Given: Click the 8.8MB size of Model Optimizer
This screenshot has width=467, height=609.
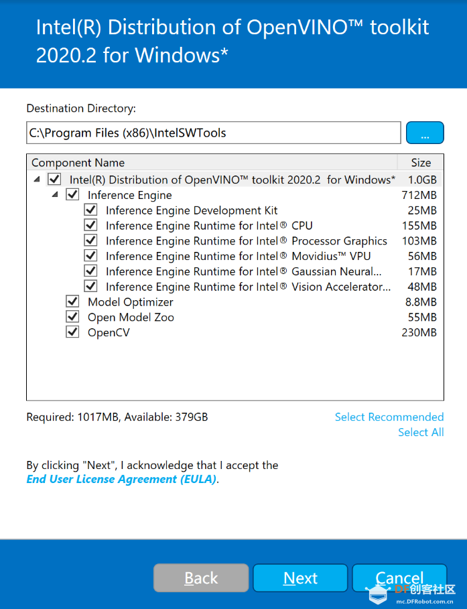Looking at the screenshot, I should 421,301.
